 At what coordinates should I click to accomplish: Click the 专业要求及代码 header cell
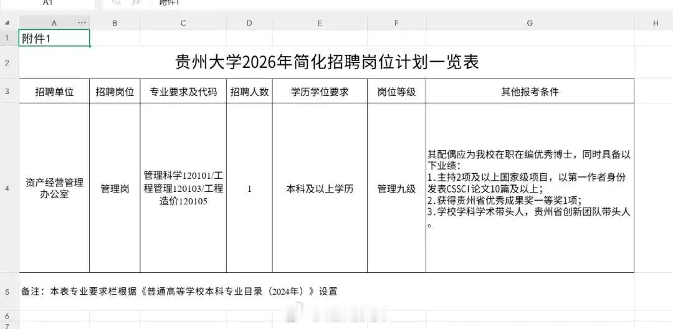tap(183, 92)
